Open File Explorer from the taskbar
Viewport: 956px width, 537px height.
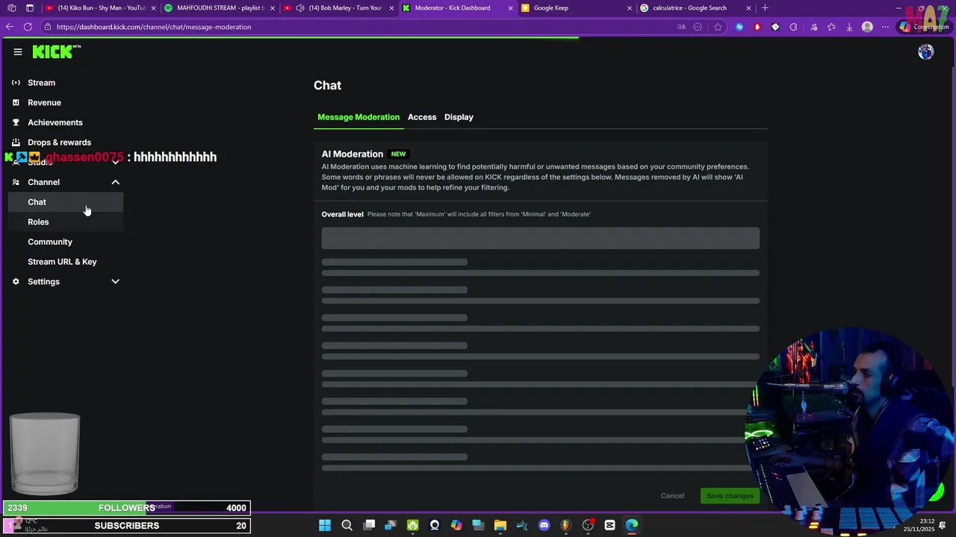point(500,525)
